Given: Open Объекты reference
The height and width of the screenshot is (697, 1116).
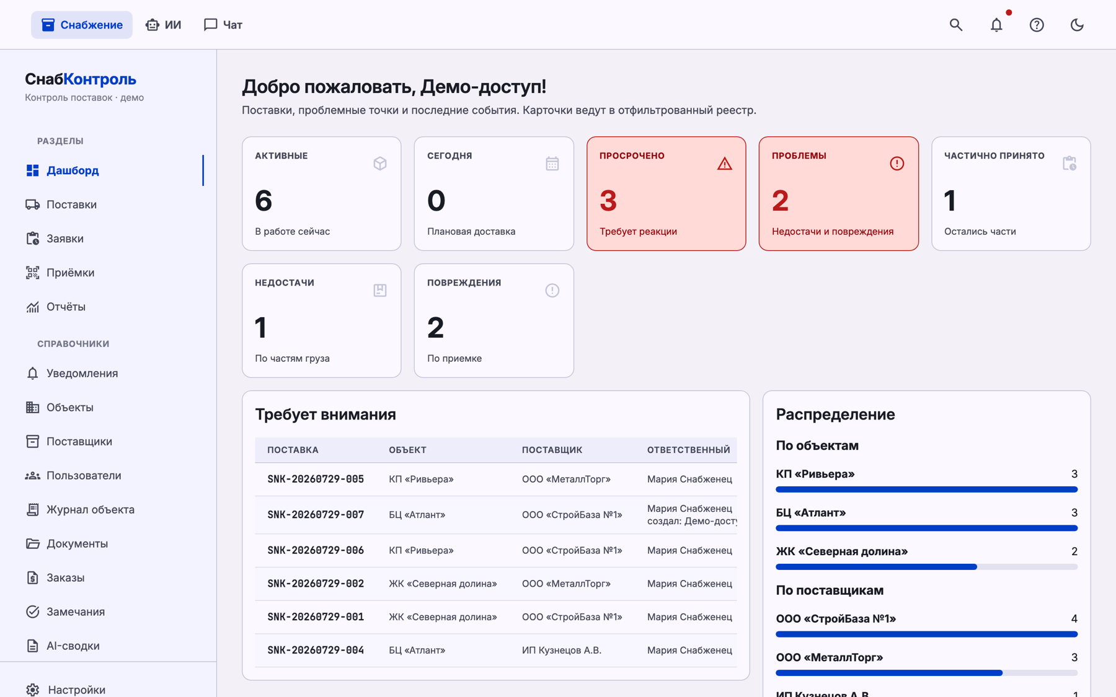Looking at the screenshot, I should coord(108,407).
